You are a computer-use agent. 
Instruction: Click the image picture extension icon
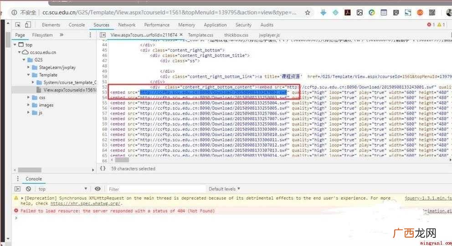(x=360, y=12)
